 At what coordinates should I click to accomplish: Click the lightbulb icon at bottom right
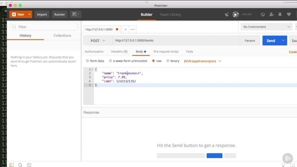coord(284,165)
